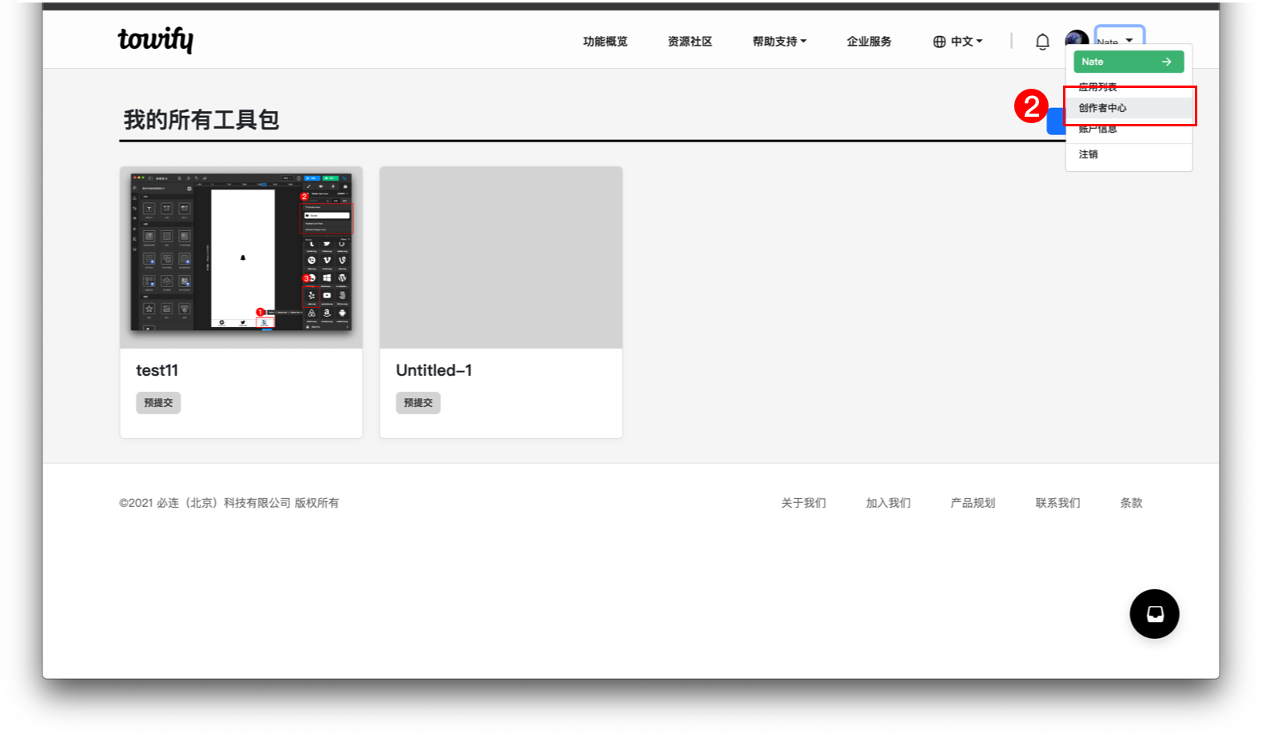Open the 加入我们 footer link
The image size is (1262, 734).
888,503
